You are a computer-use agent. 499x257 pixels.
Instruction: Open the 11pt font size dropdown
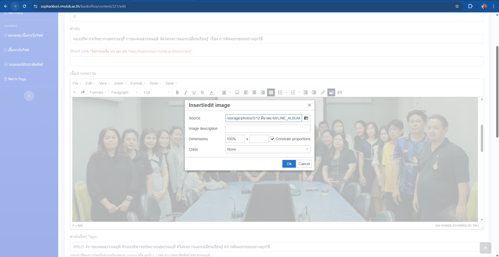coord(156,92)
